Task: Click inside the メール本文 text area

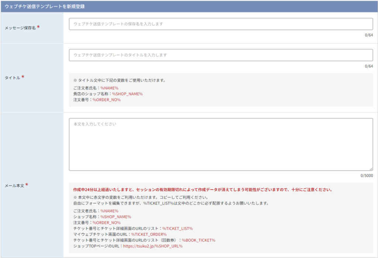Action: pyautogui.click(x=221, y=145)
